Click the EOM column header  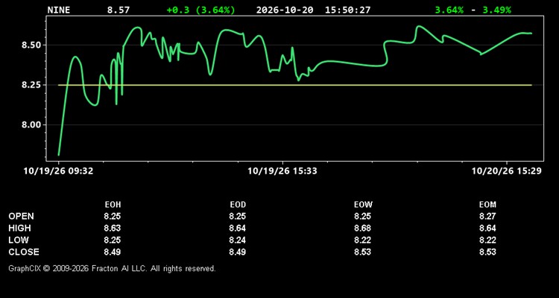487,205
